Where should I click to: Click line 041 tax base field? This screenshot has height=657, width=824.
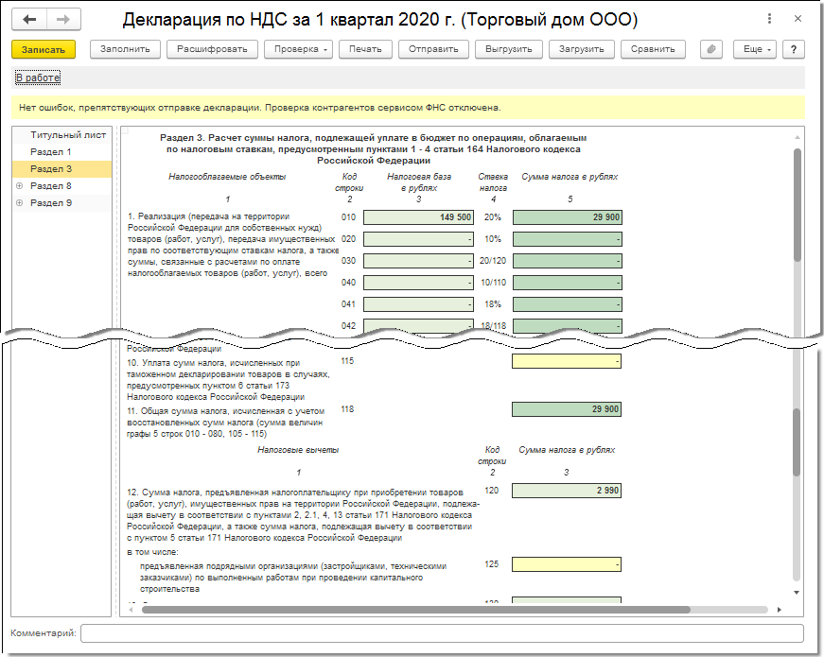pyautogui.click(x=418, y=304)
